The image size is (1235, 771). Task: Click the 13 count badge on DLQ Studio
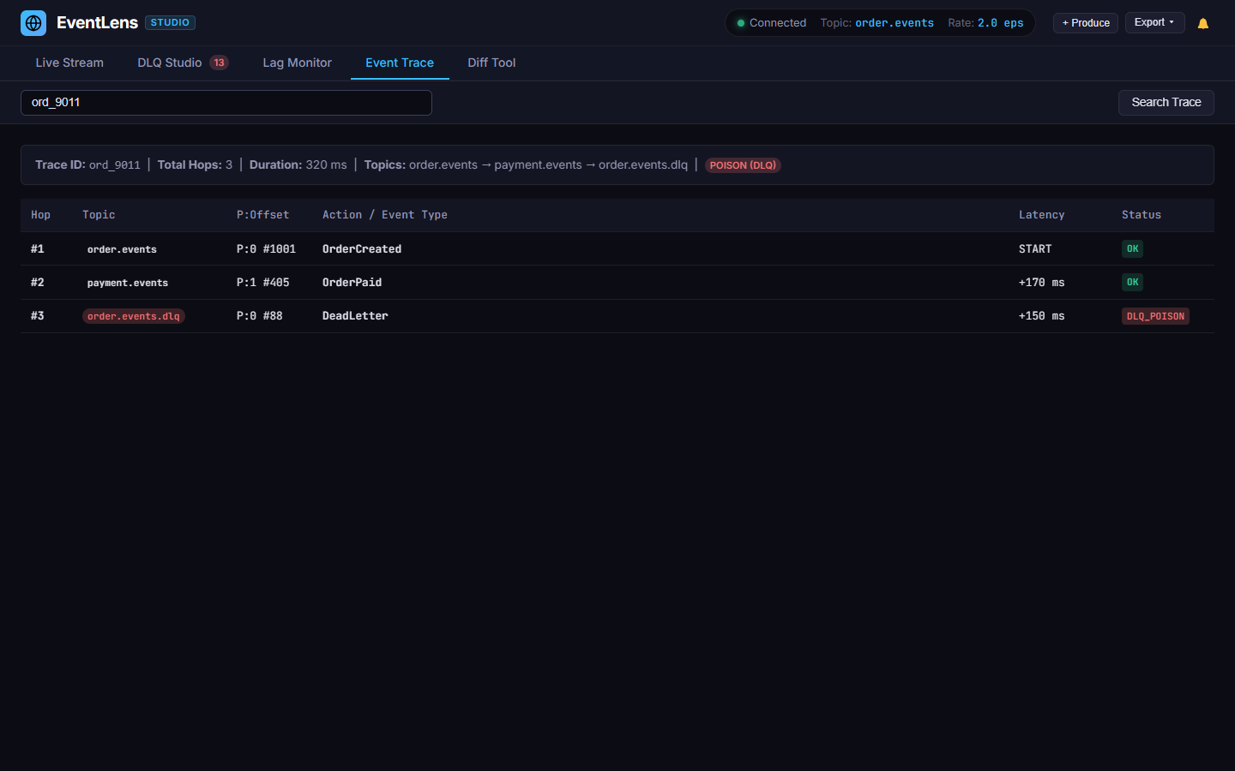[220, 63]
